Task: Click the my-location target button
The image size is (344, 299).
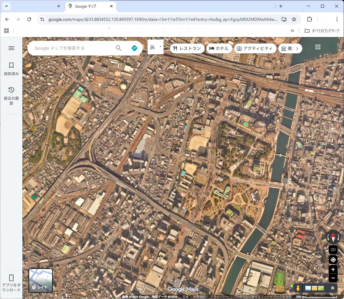Action: (333, 260)
